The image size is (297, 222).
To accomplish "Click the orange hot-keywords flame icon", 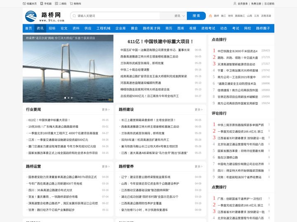I will click(x=210, y=16).
